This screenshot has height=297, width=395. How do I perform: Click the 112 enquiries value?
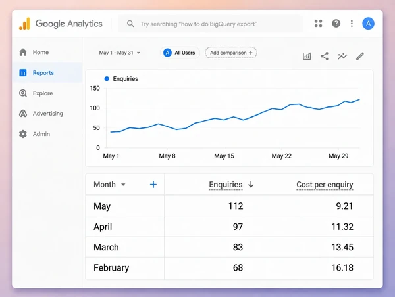(x=236, y=206)
